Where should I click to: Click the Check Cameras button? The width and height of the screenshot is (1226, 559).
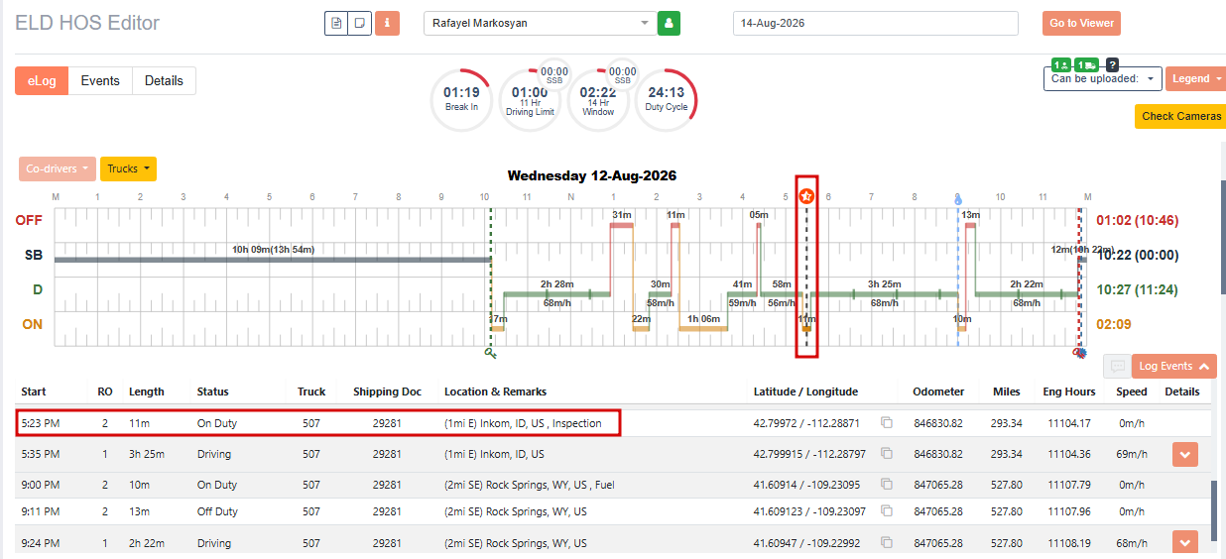tap(1180, 116)
